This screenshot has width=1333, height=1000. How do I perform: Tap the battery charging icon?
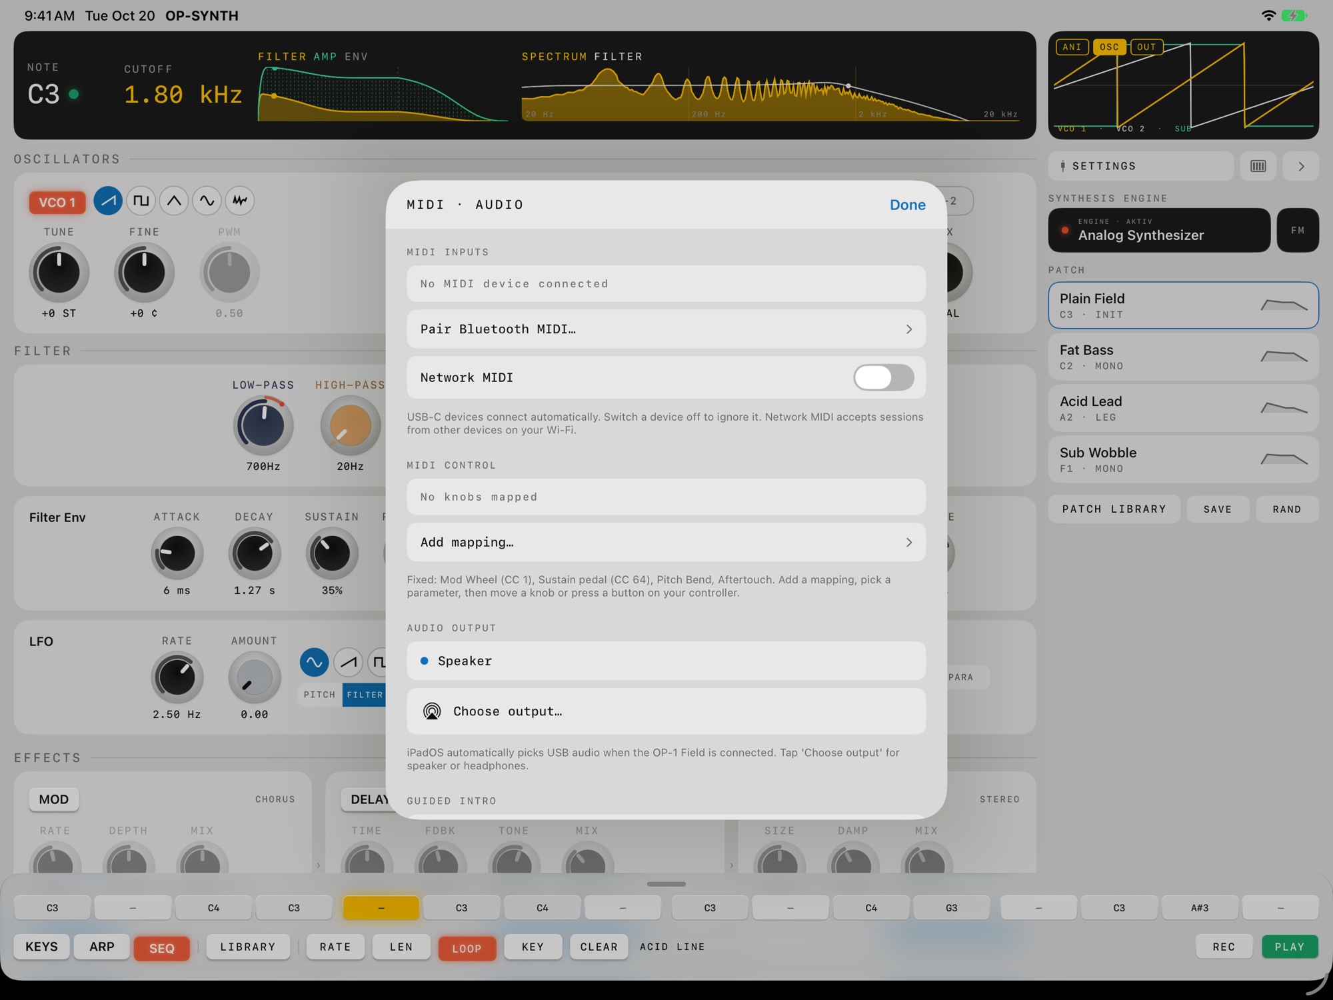[1294, 15]
